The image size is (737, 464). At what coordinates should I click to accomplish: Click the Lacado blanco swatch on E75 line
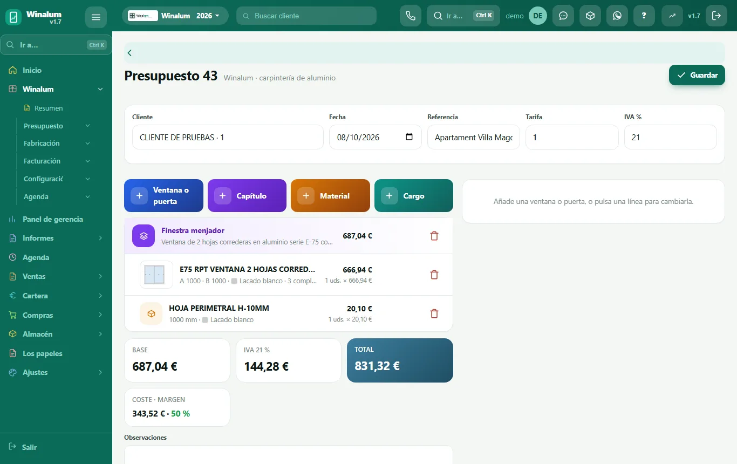[234, 281]
